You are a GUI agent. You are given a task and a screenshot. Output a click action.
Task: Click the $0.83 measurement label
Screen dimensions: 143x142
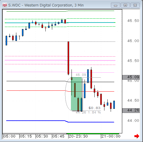point(94,108)
